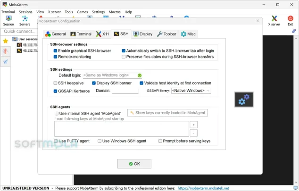Viewport: 299px width, 191px height.
Task: Open the Misc tab
Action: (x=188, y=34)
